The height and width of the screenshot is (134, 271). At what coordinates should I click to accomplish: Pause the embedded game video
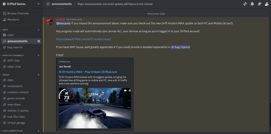pos(130,90)
